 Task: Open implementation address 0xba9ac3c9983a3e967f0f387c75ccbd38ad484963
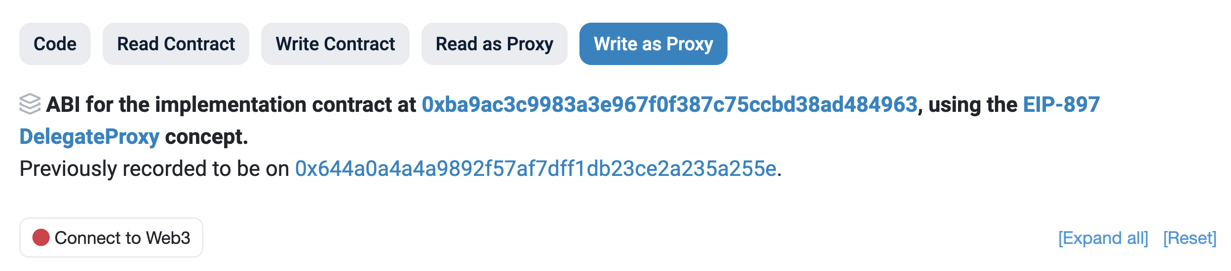[x=669, y=105]
